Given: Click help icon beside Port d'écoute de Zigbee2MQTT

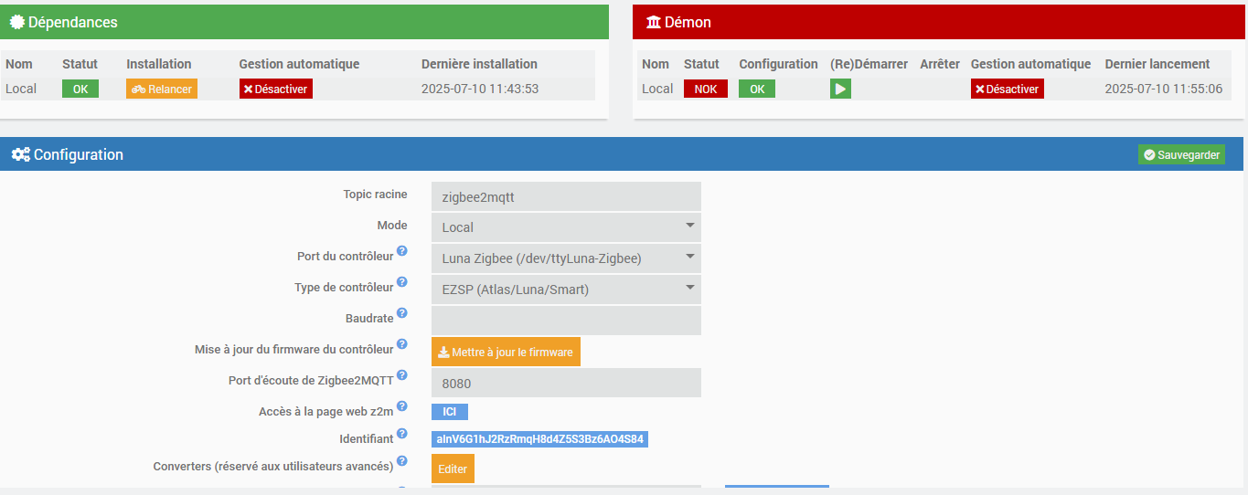Looking at the screenshot, I should click(402, 375).
